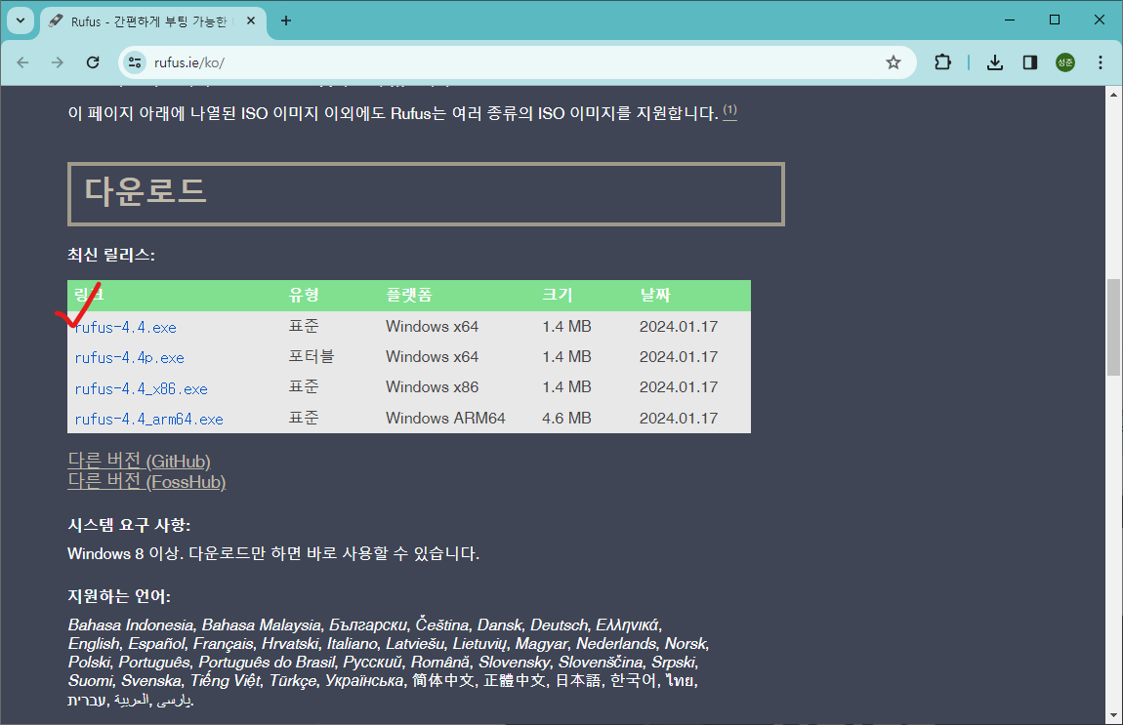This screenshot has width=1123, height=725.
Task: Go forward to next page
Action: pyautogui.click(x=58, y=63)
